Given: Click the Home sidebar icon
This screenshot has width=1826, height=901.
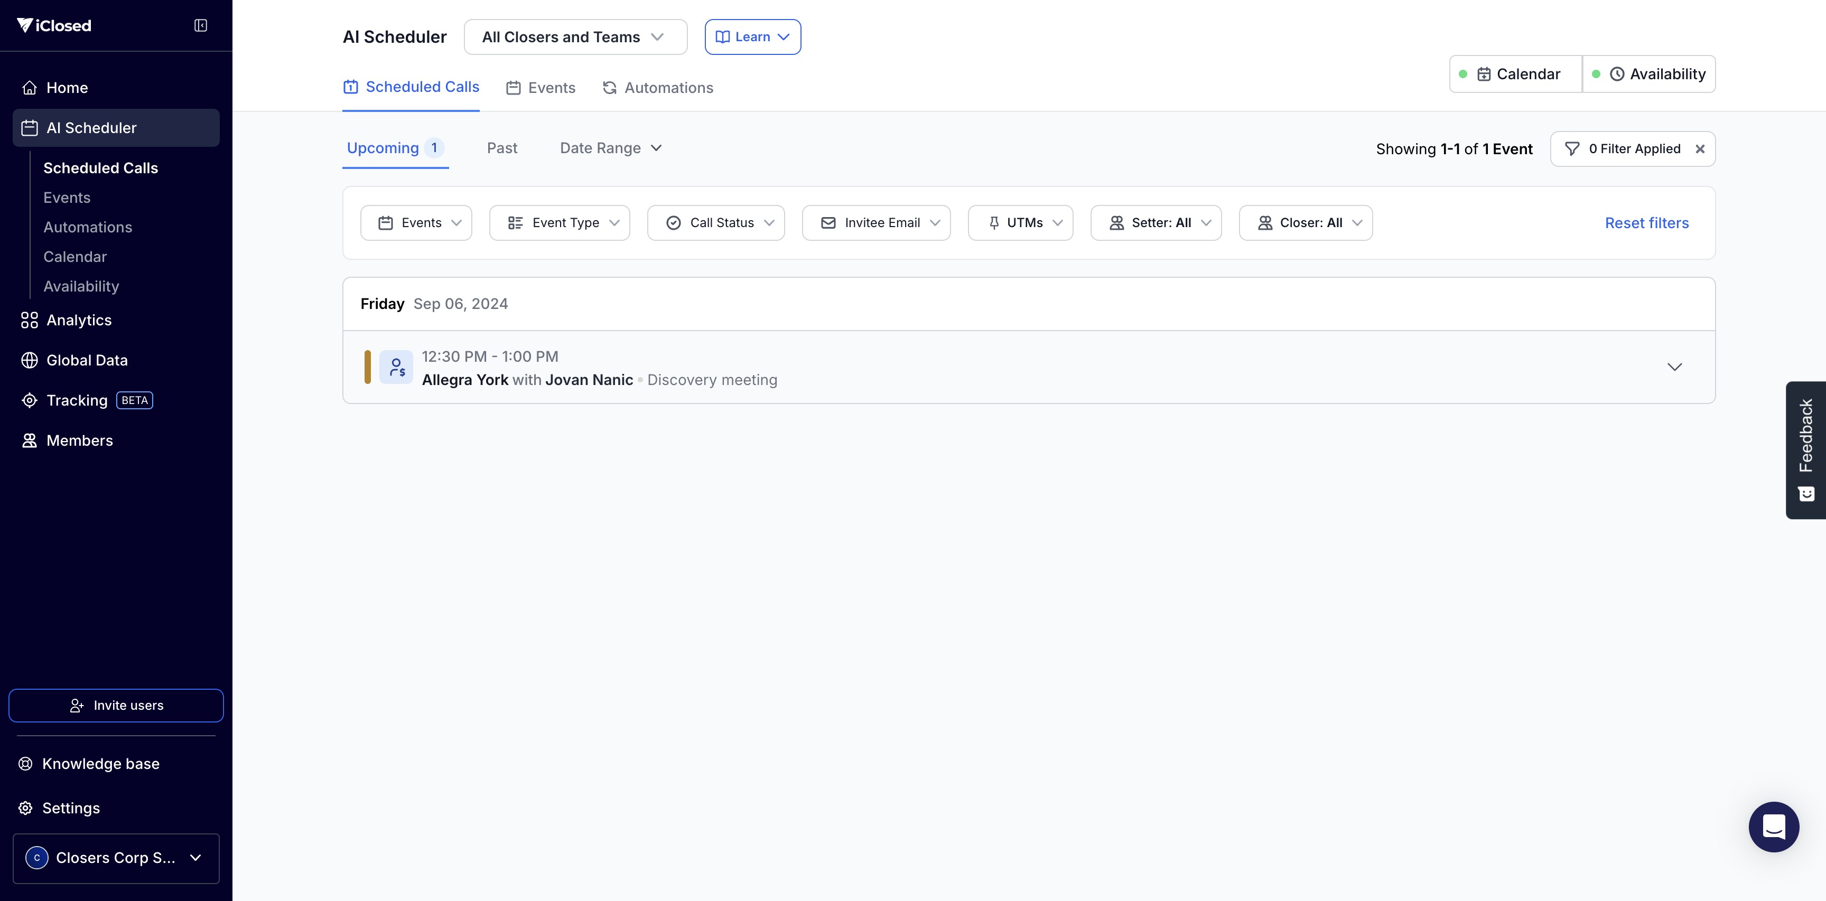Looking at the screenshot, I should (x=29, y=88).
